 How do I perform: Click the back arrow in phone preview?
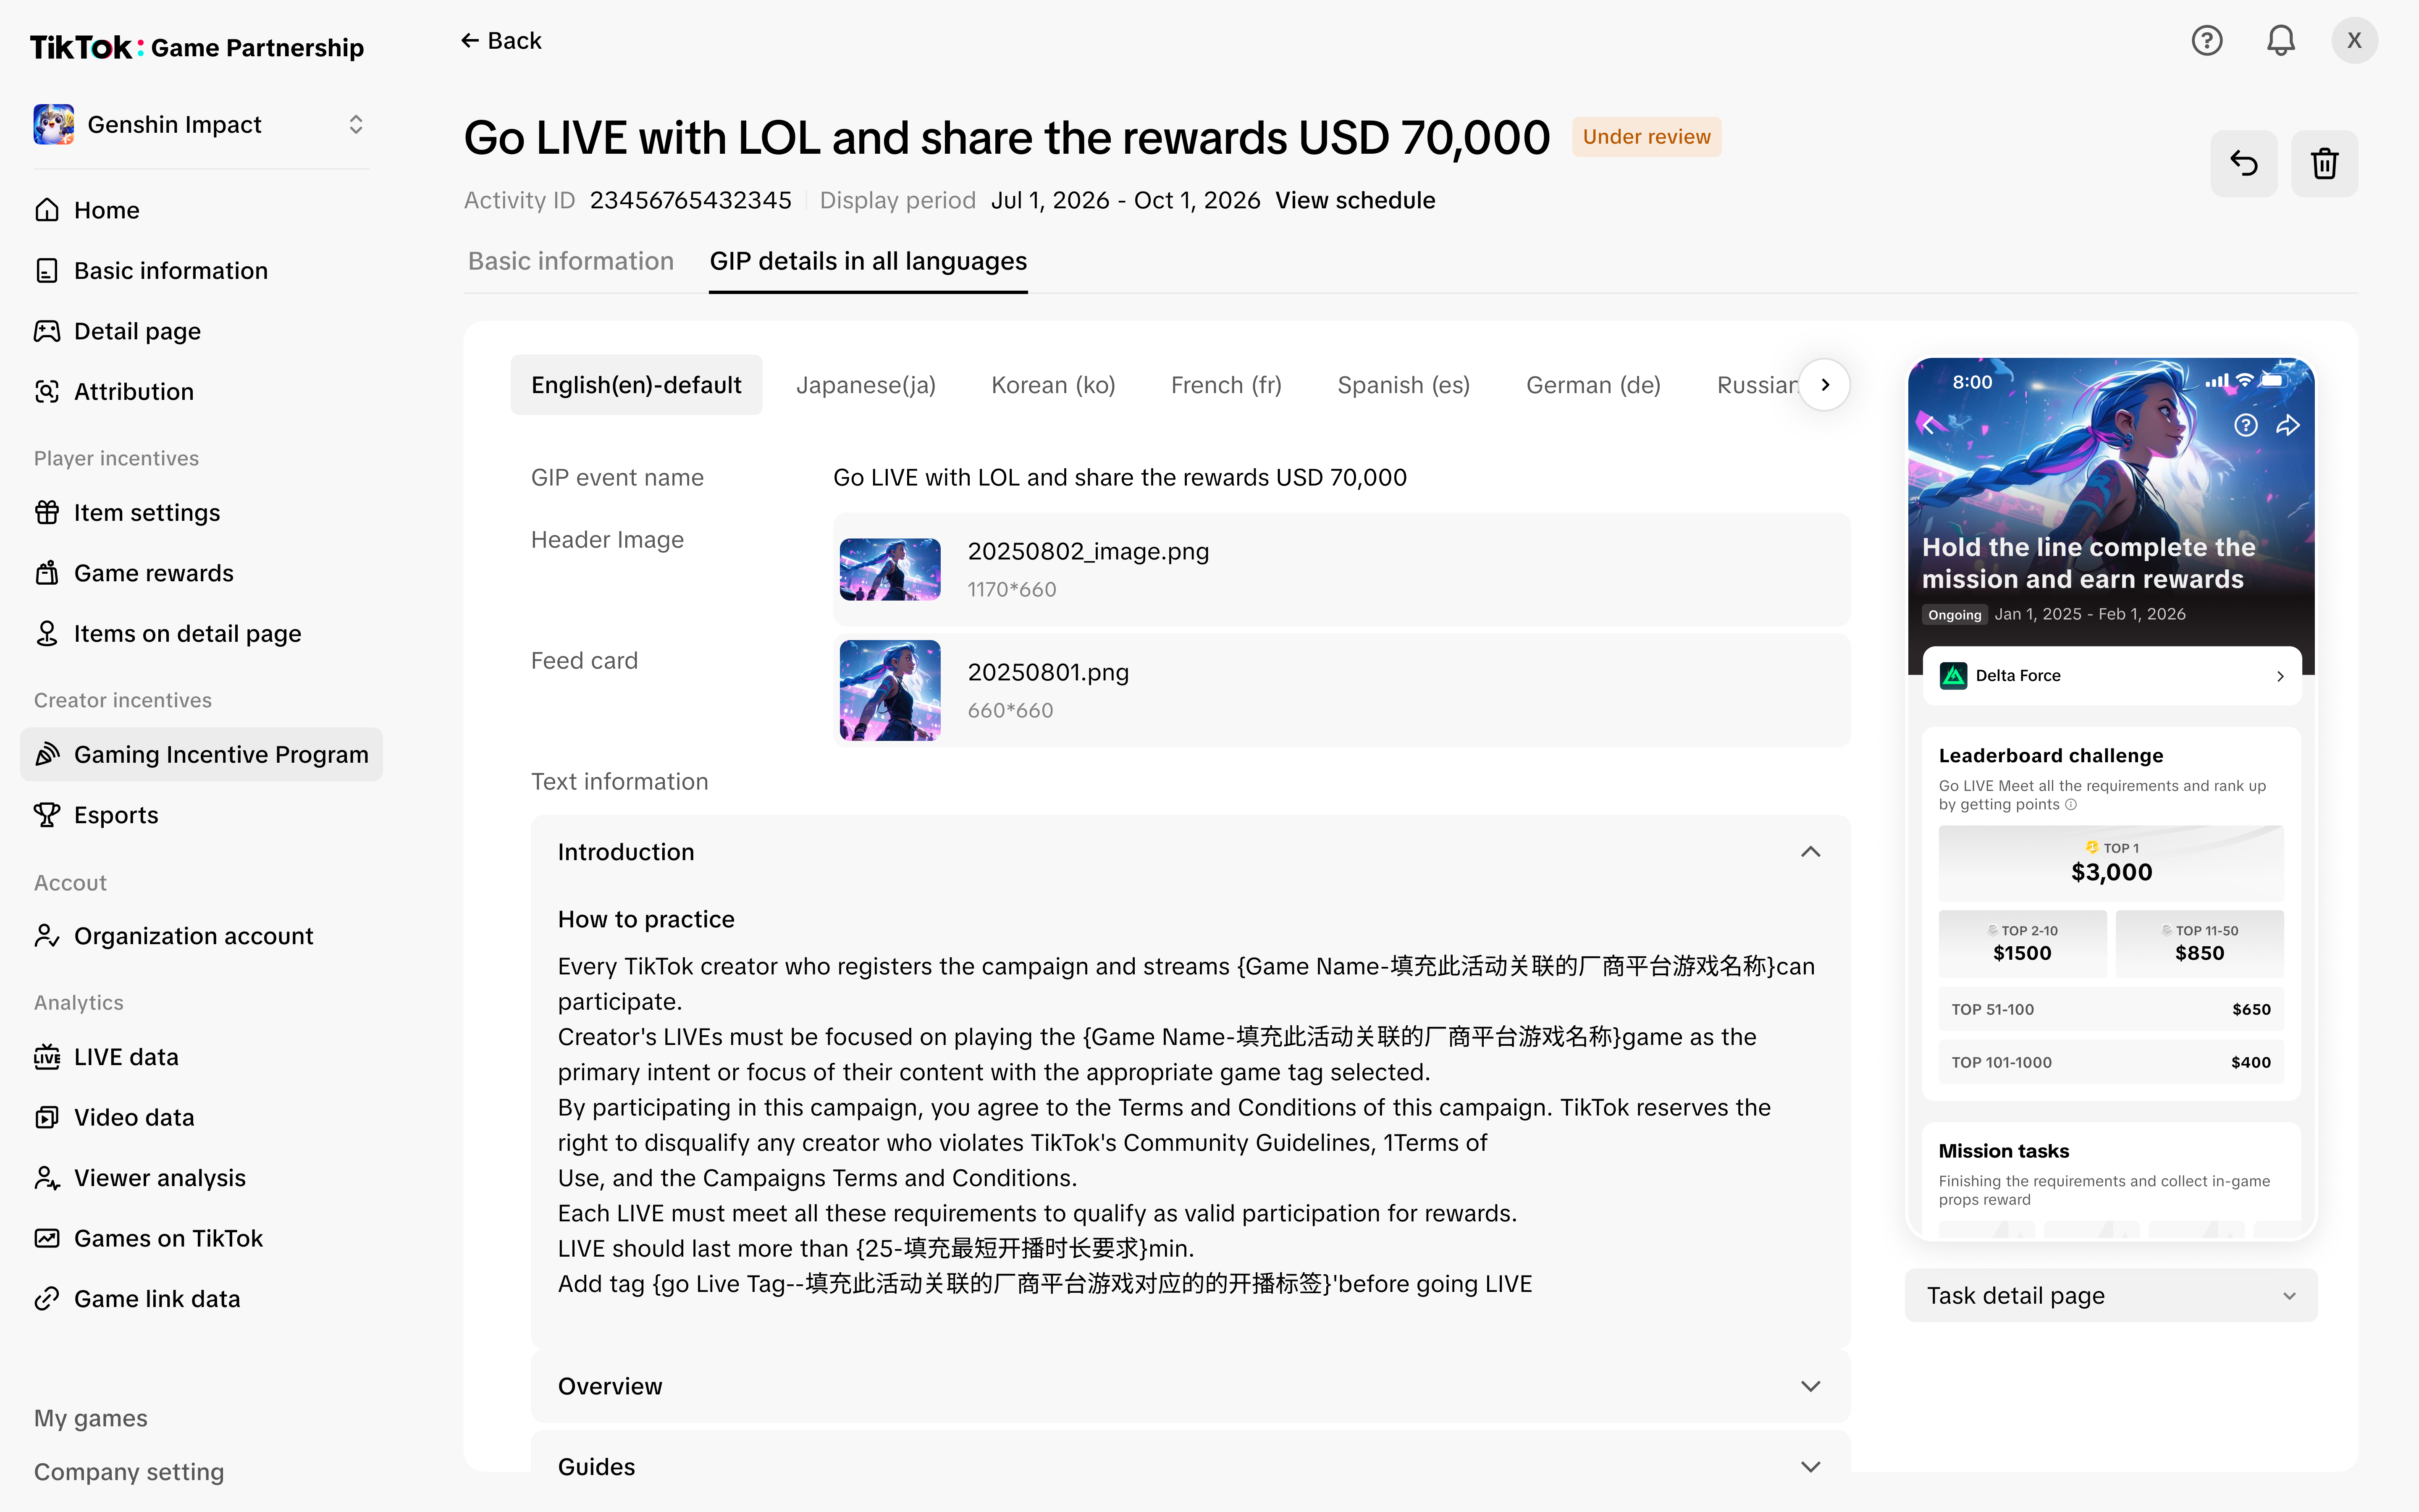(1930, 425)
